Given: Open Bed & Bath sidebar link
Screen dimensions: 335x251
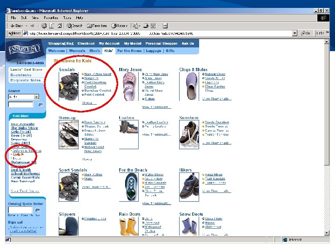Looking at the screenshot, I should pos(21,170).
